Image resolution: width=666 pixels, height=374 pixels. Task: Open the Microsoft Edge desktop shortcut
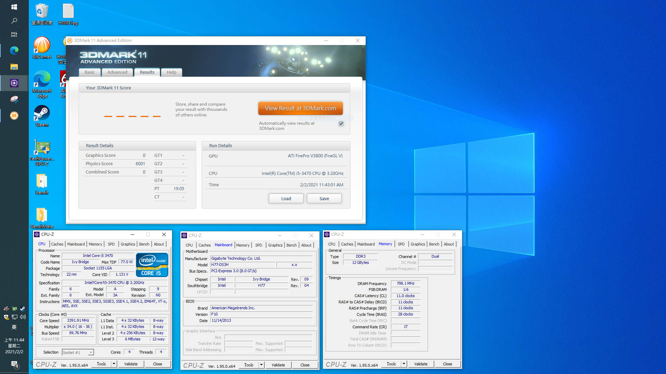point(42,84)
